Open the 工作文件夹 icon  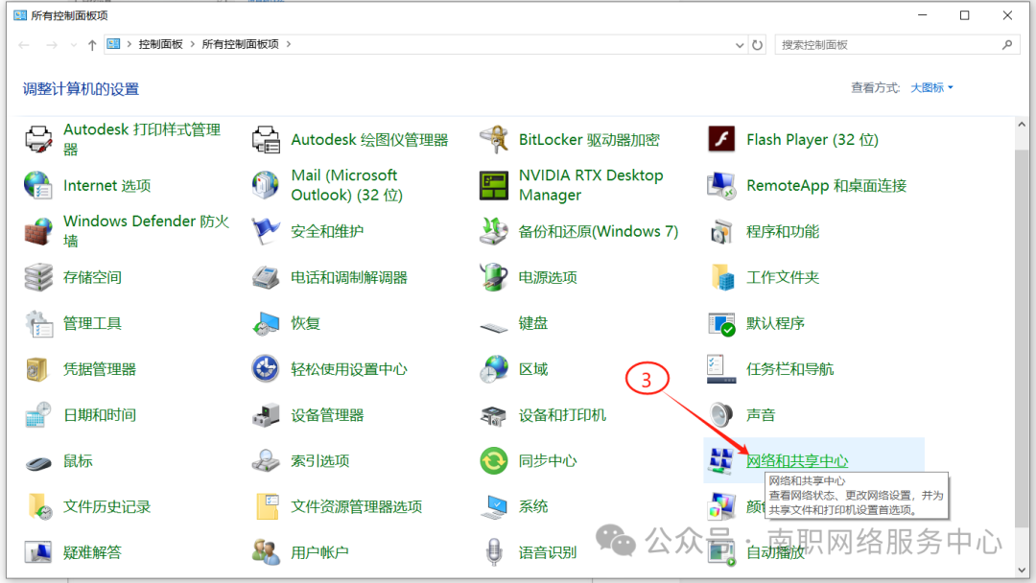[x=721, y=277]
